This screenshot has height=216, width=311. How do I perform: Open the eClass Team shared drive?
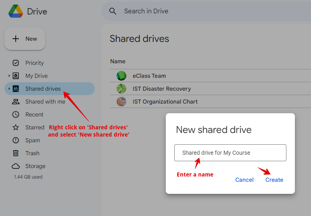point(149,76)
